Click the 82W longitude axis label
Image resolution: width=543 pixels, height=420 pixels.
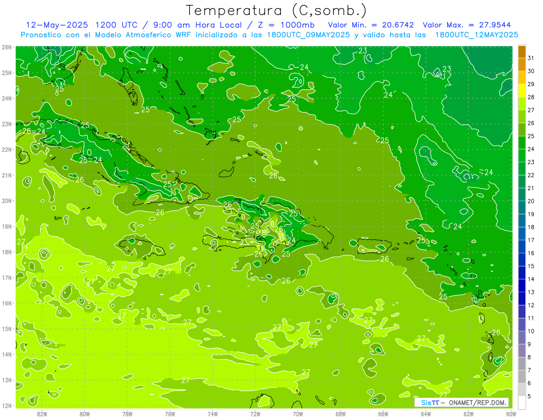coord(42,414)
